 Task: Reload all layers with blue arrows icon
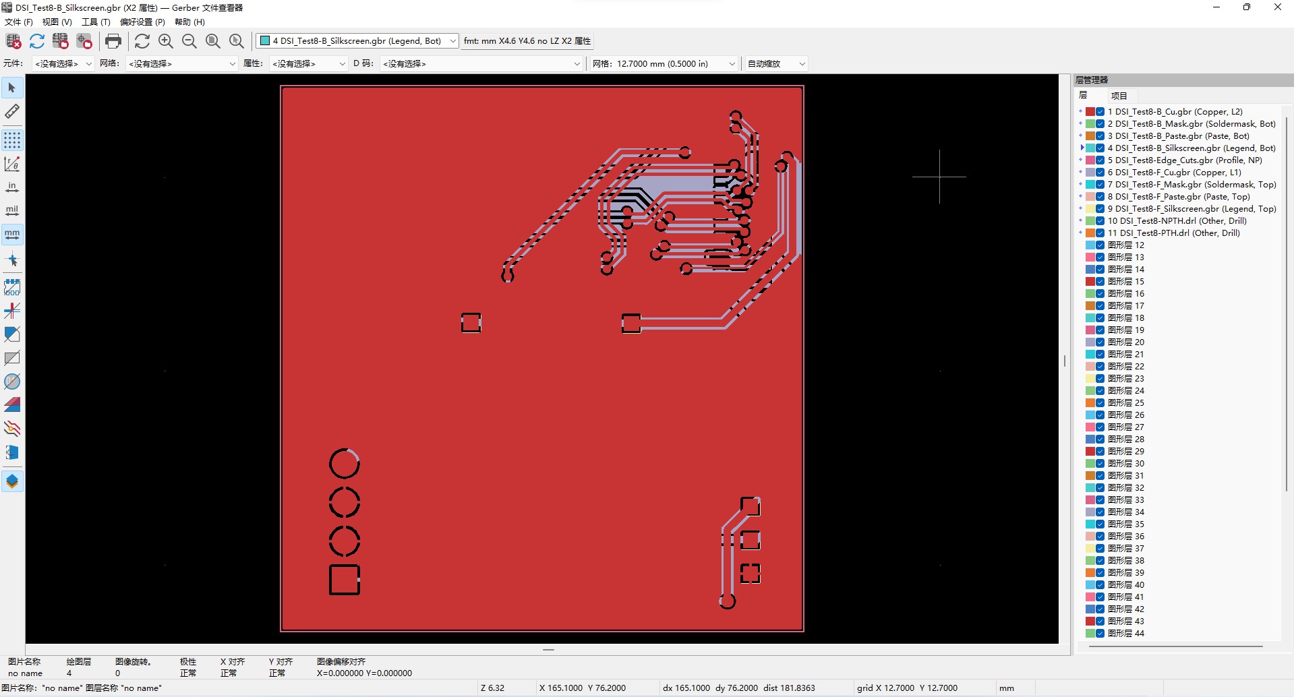tap(37, 41)
